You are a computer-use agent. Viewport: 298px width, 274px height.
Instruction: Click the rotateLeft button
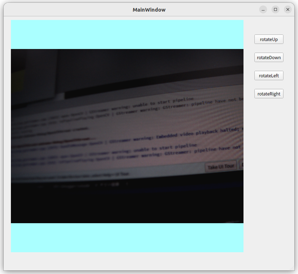(269, 75)
